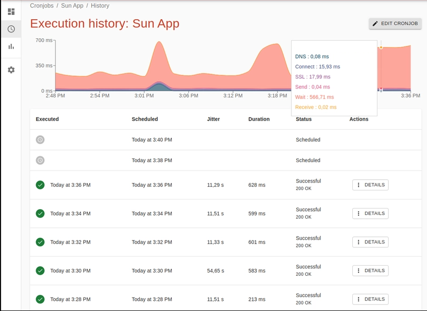The image size is (427, 311).
Task: Click the green success checkmark for 3:34 PM
Action: pyautogui.click(x=40, y=213)
